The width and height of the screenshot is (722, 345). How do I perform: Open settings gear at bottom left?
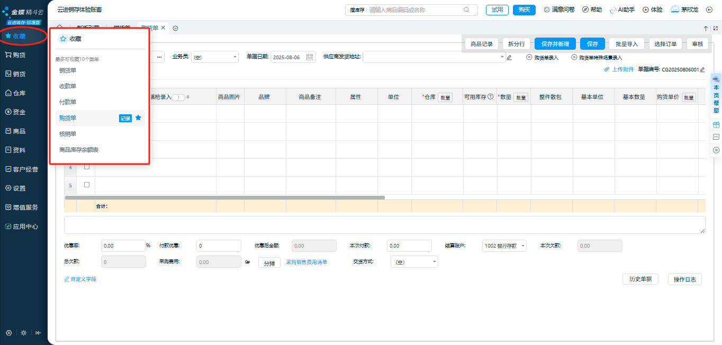click(x=9, y=333)
